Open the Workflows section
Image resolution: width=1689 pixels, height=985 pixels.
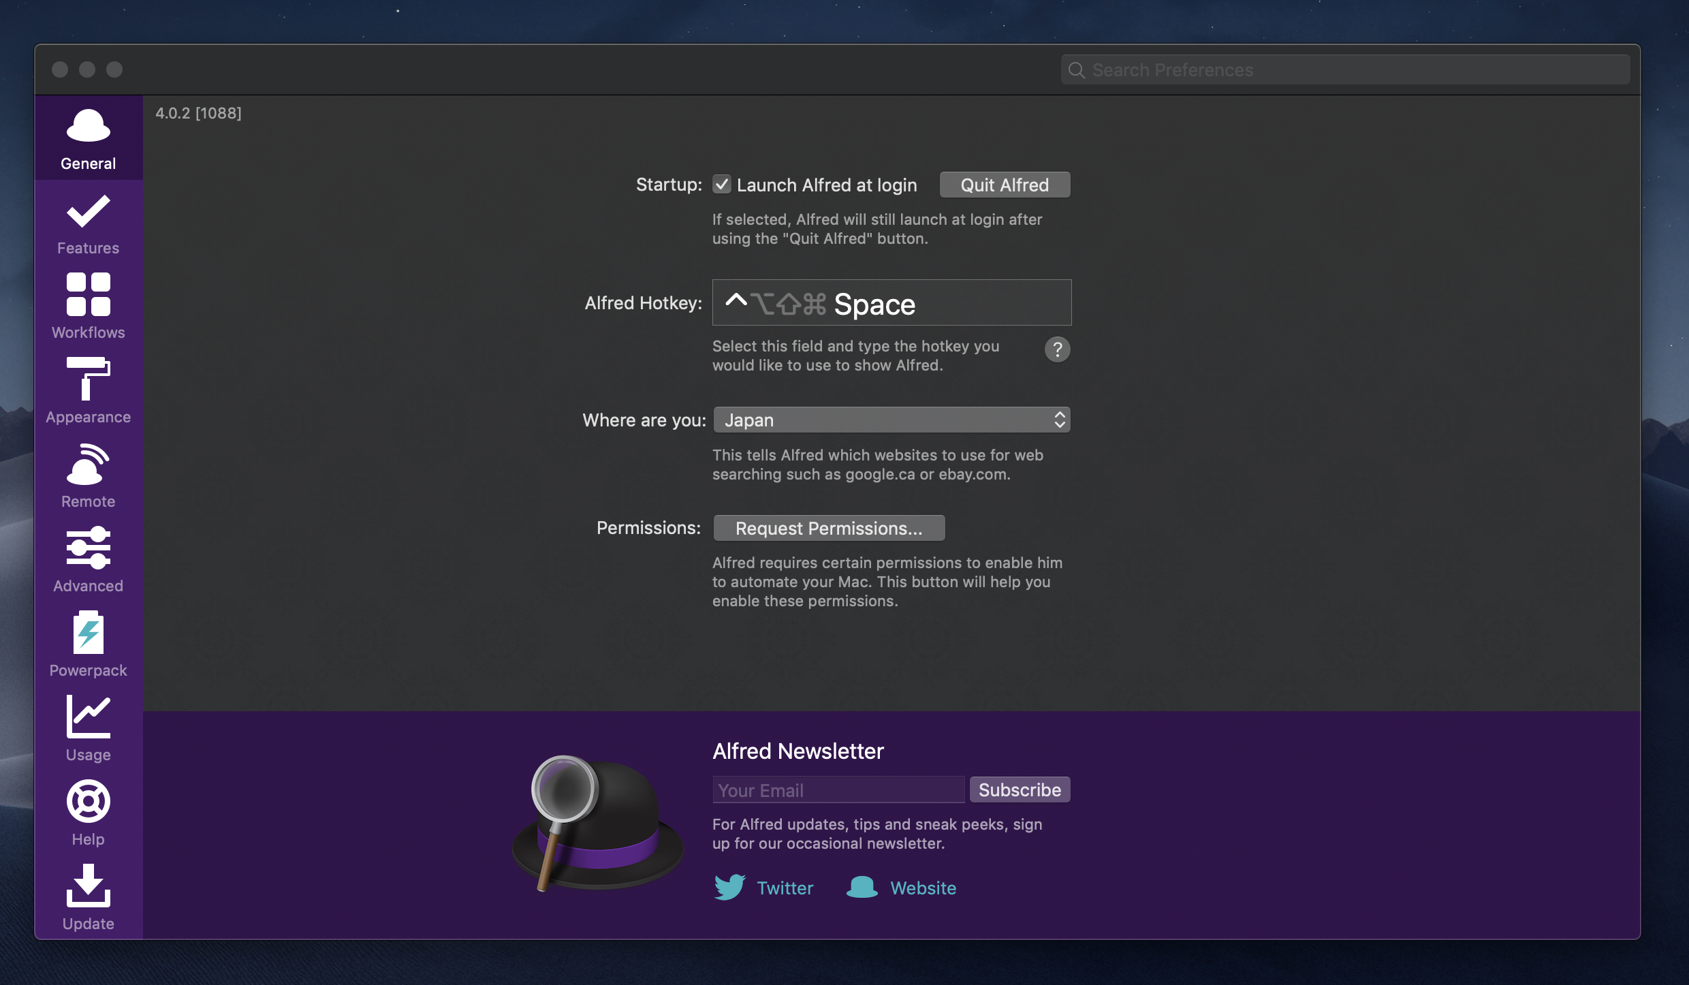click(89, 307)
